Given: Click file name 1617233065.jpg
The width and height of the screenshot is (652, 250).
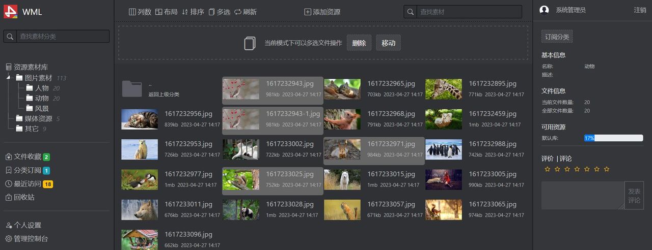Looking at the screenshot, I should pos(493,204).
